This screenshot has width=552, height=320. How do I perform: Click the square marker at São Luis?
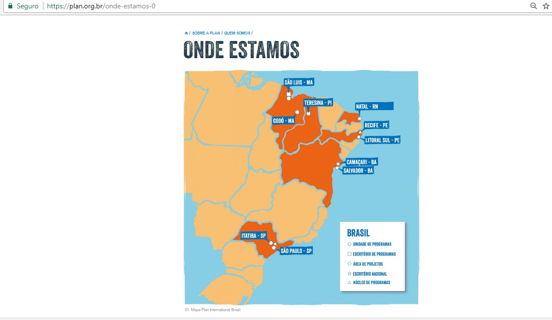tap(289, 93)
